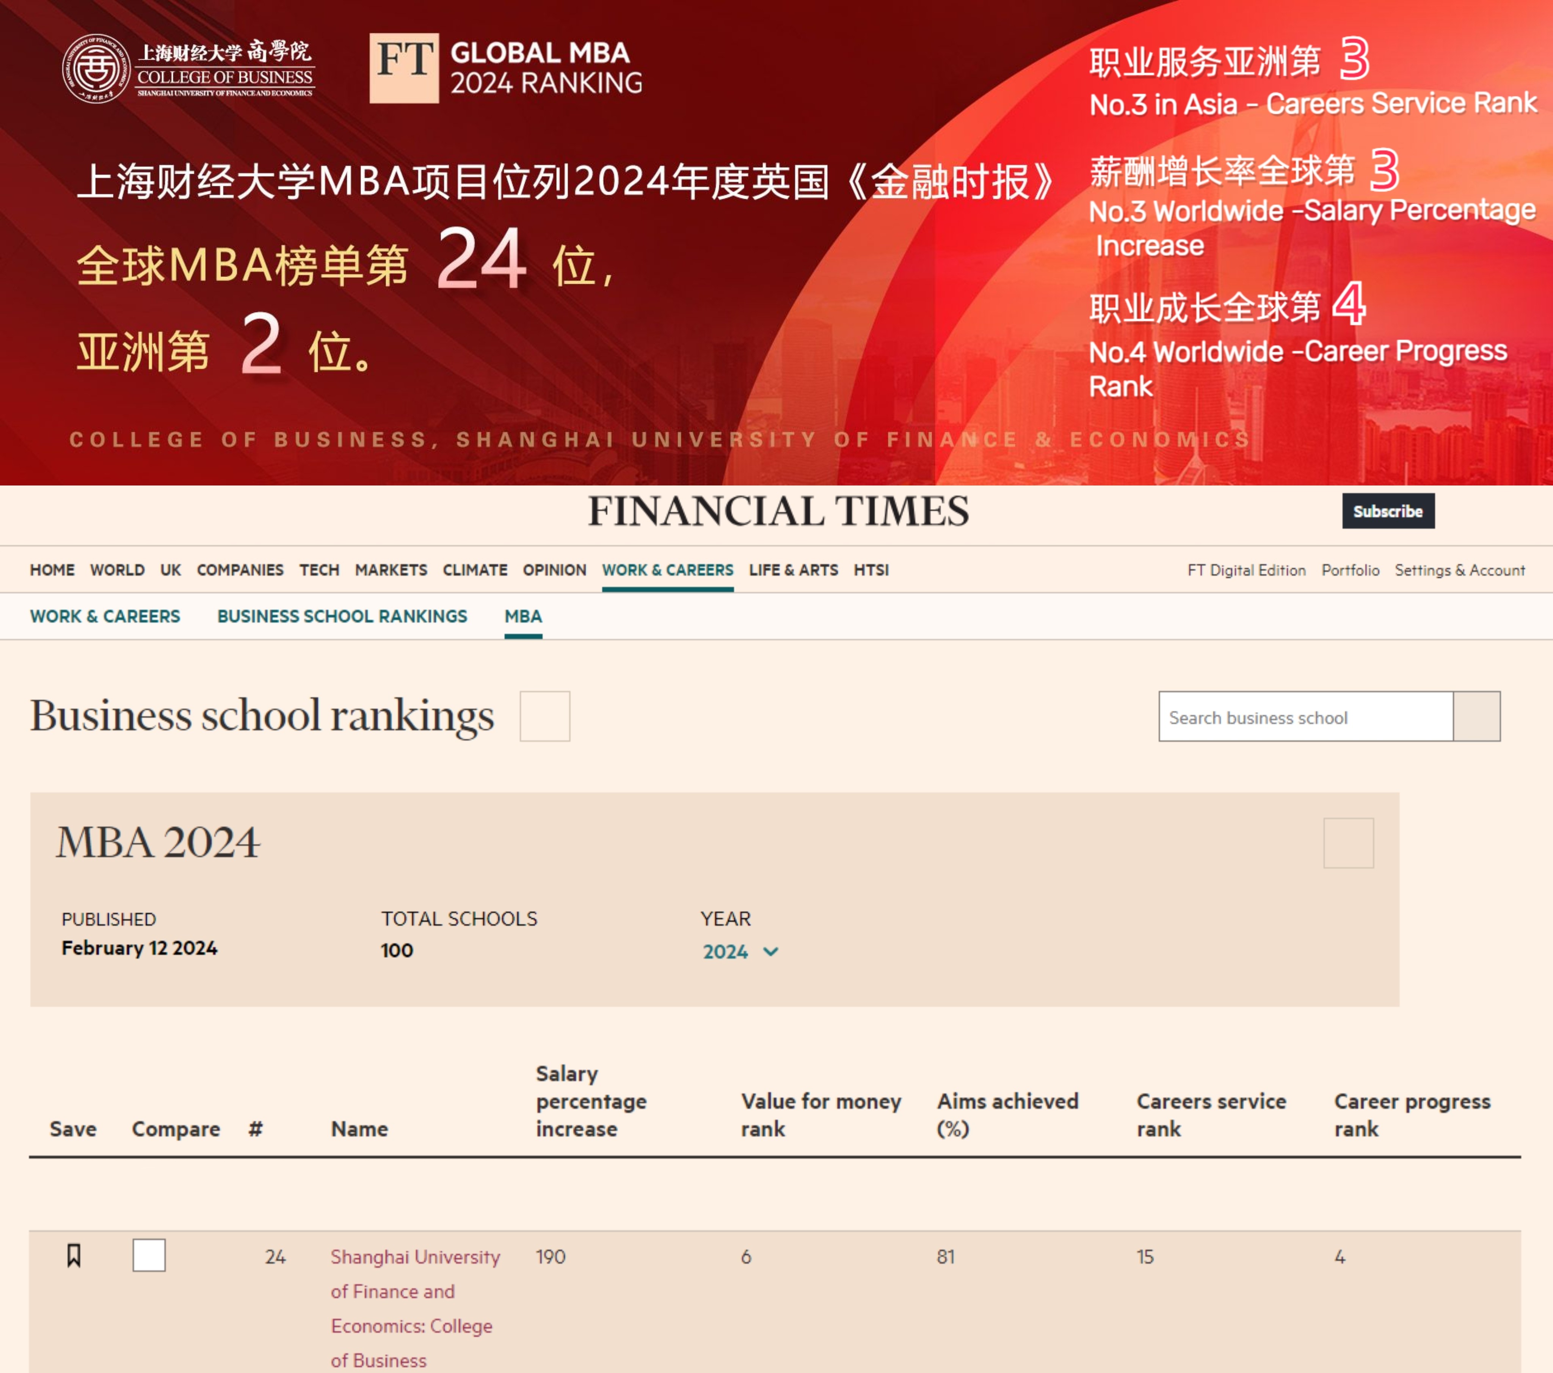Click the bookmark save icon for Shanghai University row
Viewport: 1553px width, 1373px height.
74,1255
